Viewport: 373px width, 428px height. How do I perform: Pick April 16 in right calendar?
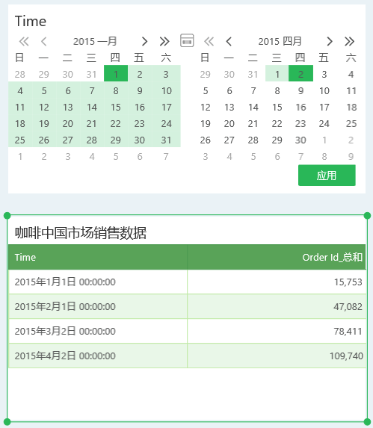[300, 108]
